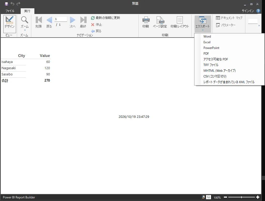Go to the 先頭 first page

[39, 22]
